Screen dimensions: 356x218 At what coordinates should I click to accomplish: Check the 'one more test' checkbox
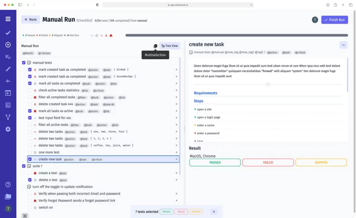(30, 152)
